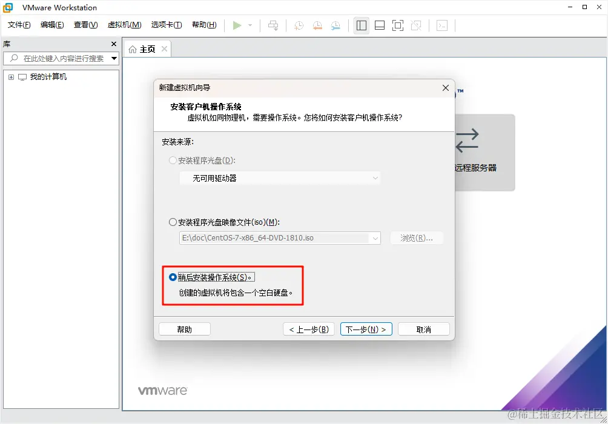Click the VMware Workstation logo icon

[8, 7]
